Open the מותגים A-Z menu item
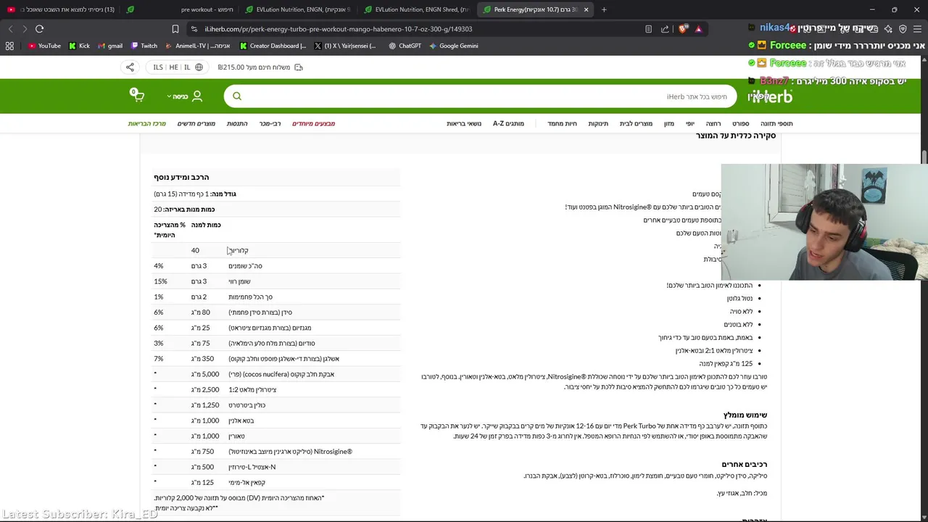This screenshot has width=928, height=522. pyautogui.click(x=508, y=124)
